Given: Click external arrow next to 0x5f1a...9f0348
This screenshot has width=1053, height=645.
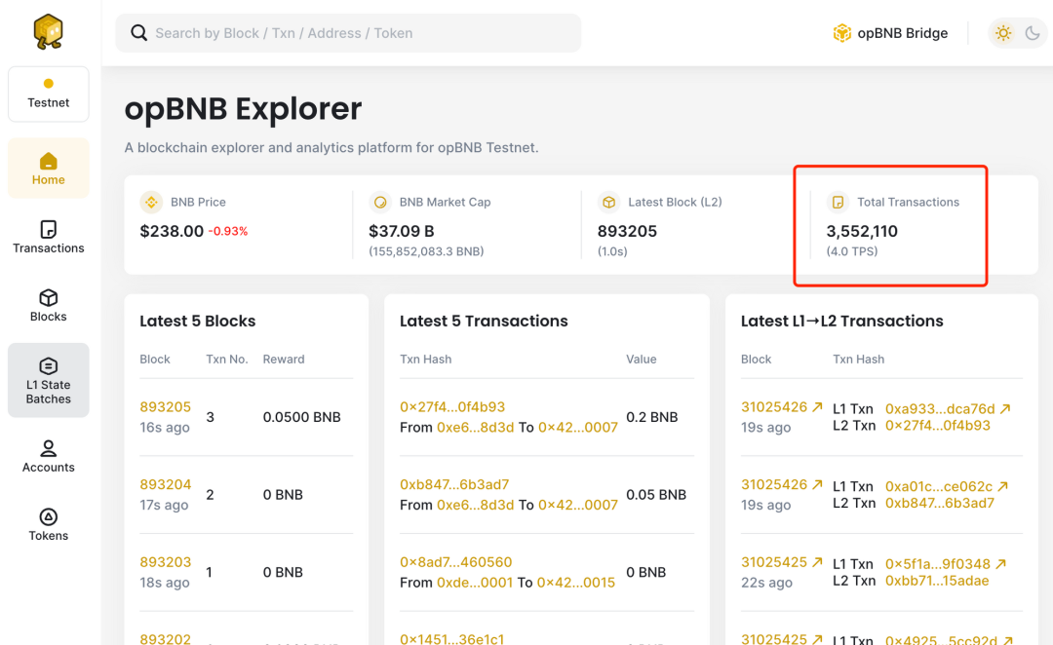Looking at the screenshot, I should 1001,564.
